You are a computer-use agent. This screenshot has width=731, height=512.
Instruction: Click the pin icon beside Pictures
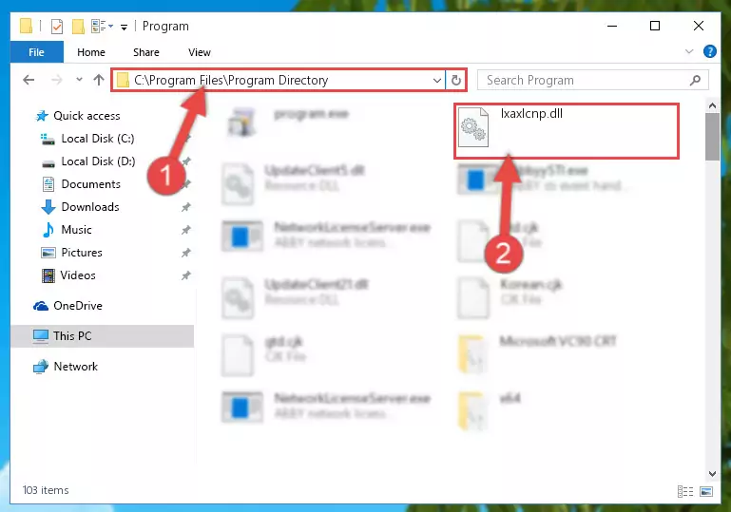(186, 253)
